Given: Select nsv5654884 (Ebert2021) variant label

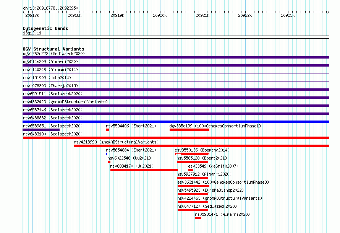Looking at the screenshot, I should click(131, 150).
